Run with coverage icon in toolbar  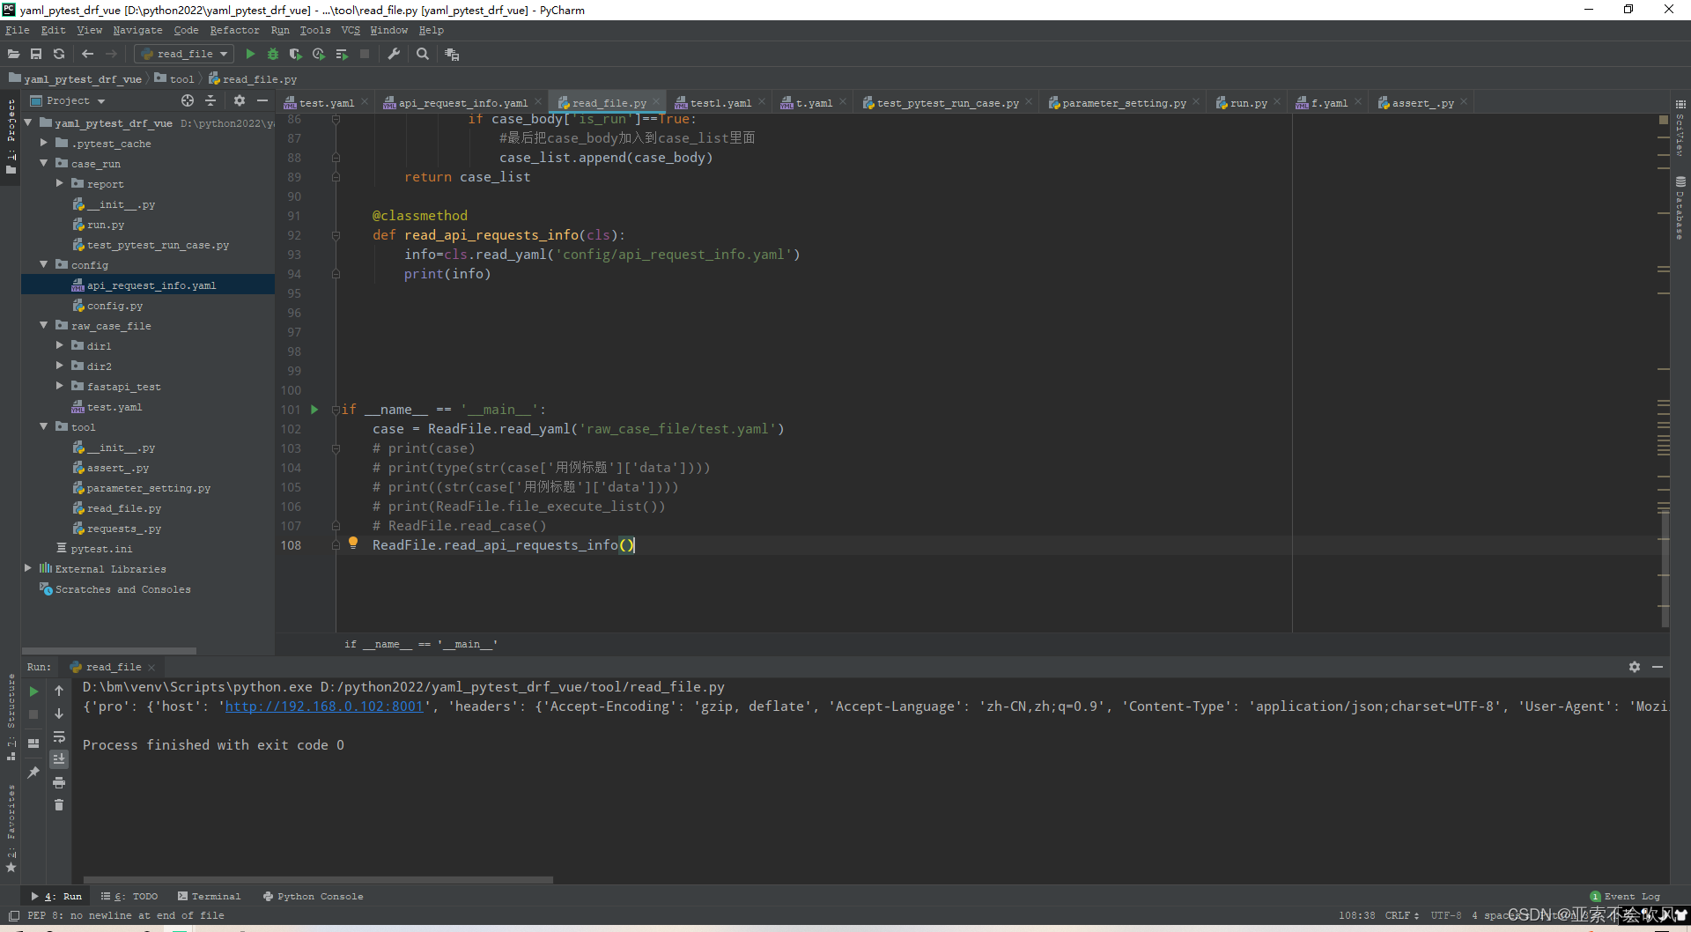coord(296,54)
